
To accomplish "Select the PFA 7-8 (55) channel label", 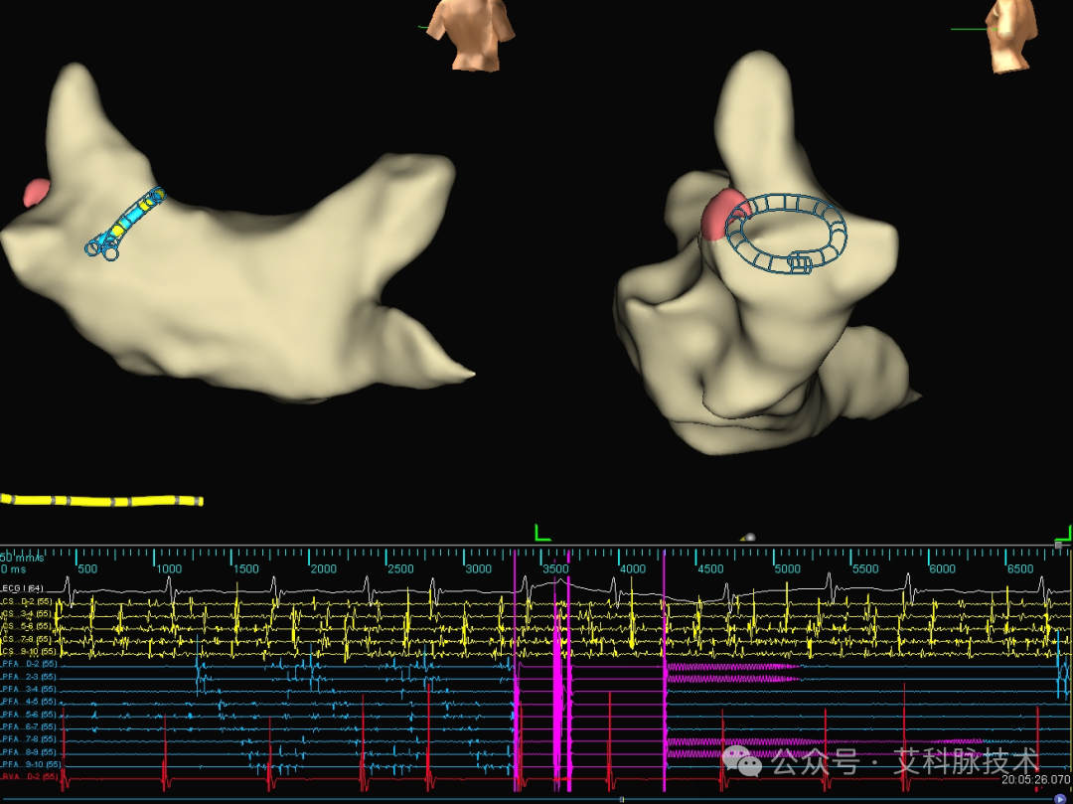I will tap(30, 739).
